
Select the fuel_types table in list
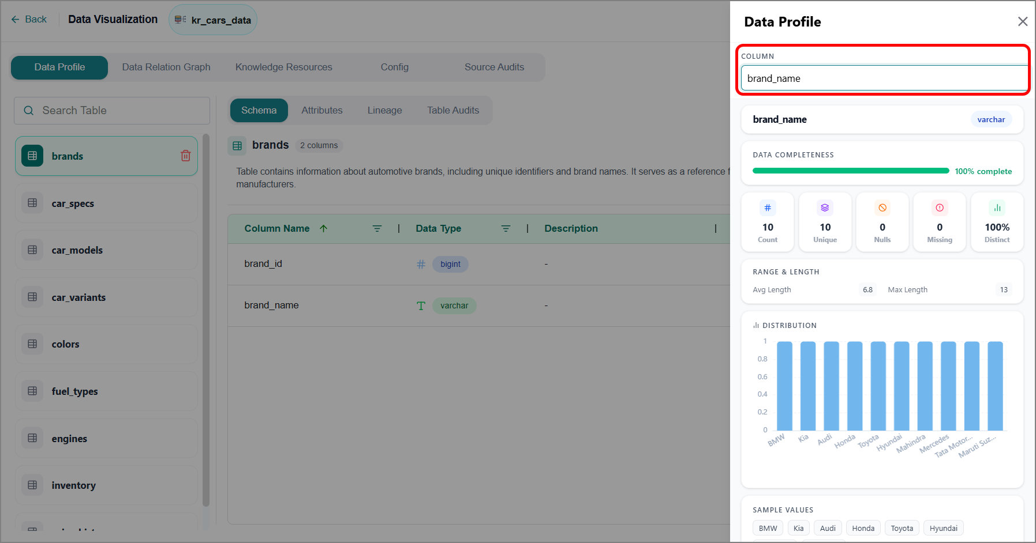pyautogui.click(x=106, y=391)
